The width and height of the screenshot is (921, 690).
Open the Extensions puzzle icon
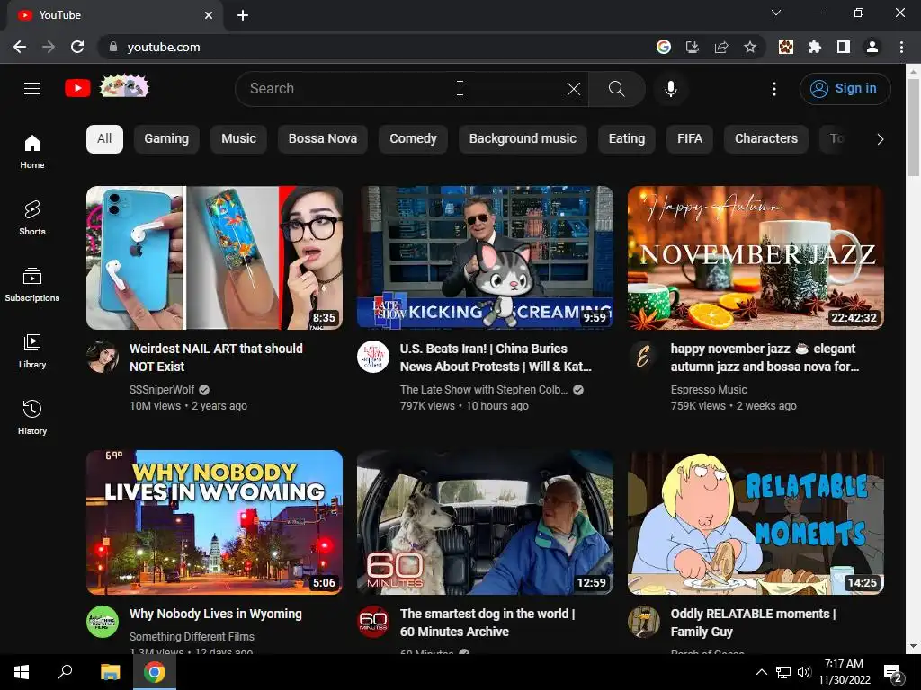(x=815, y=47)
